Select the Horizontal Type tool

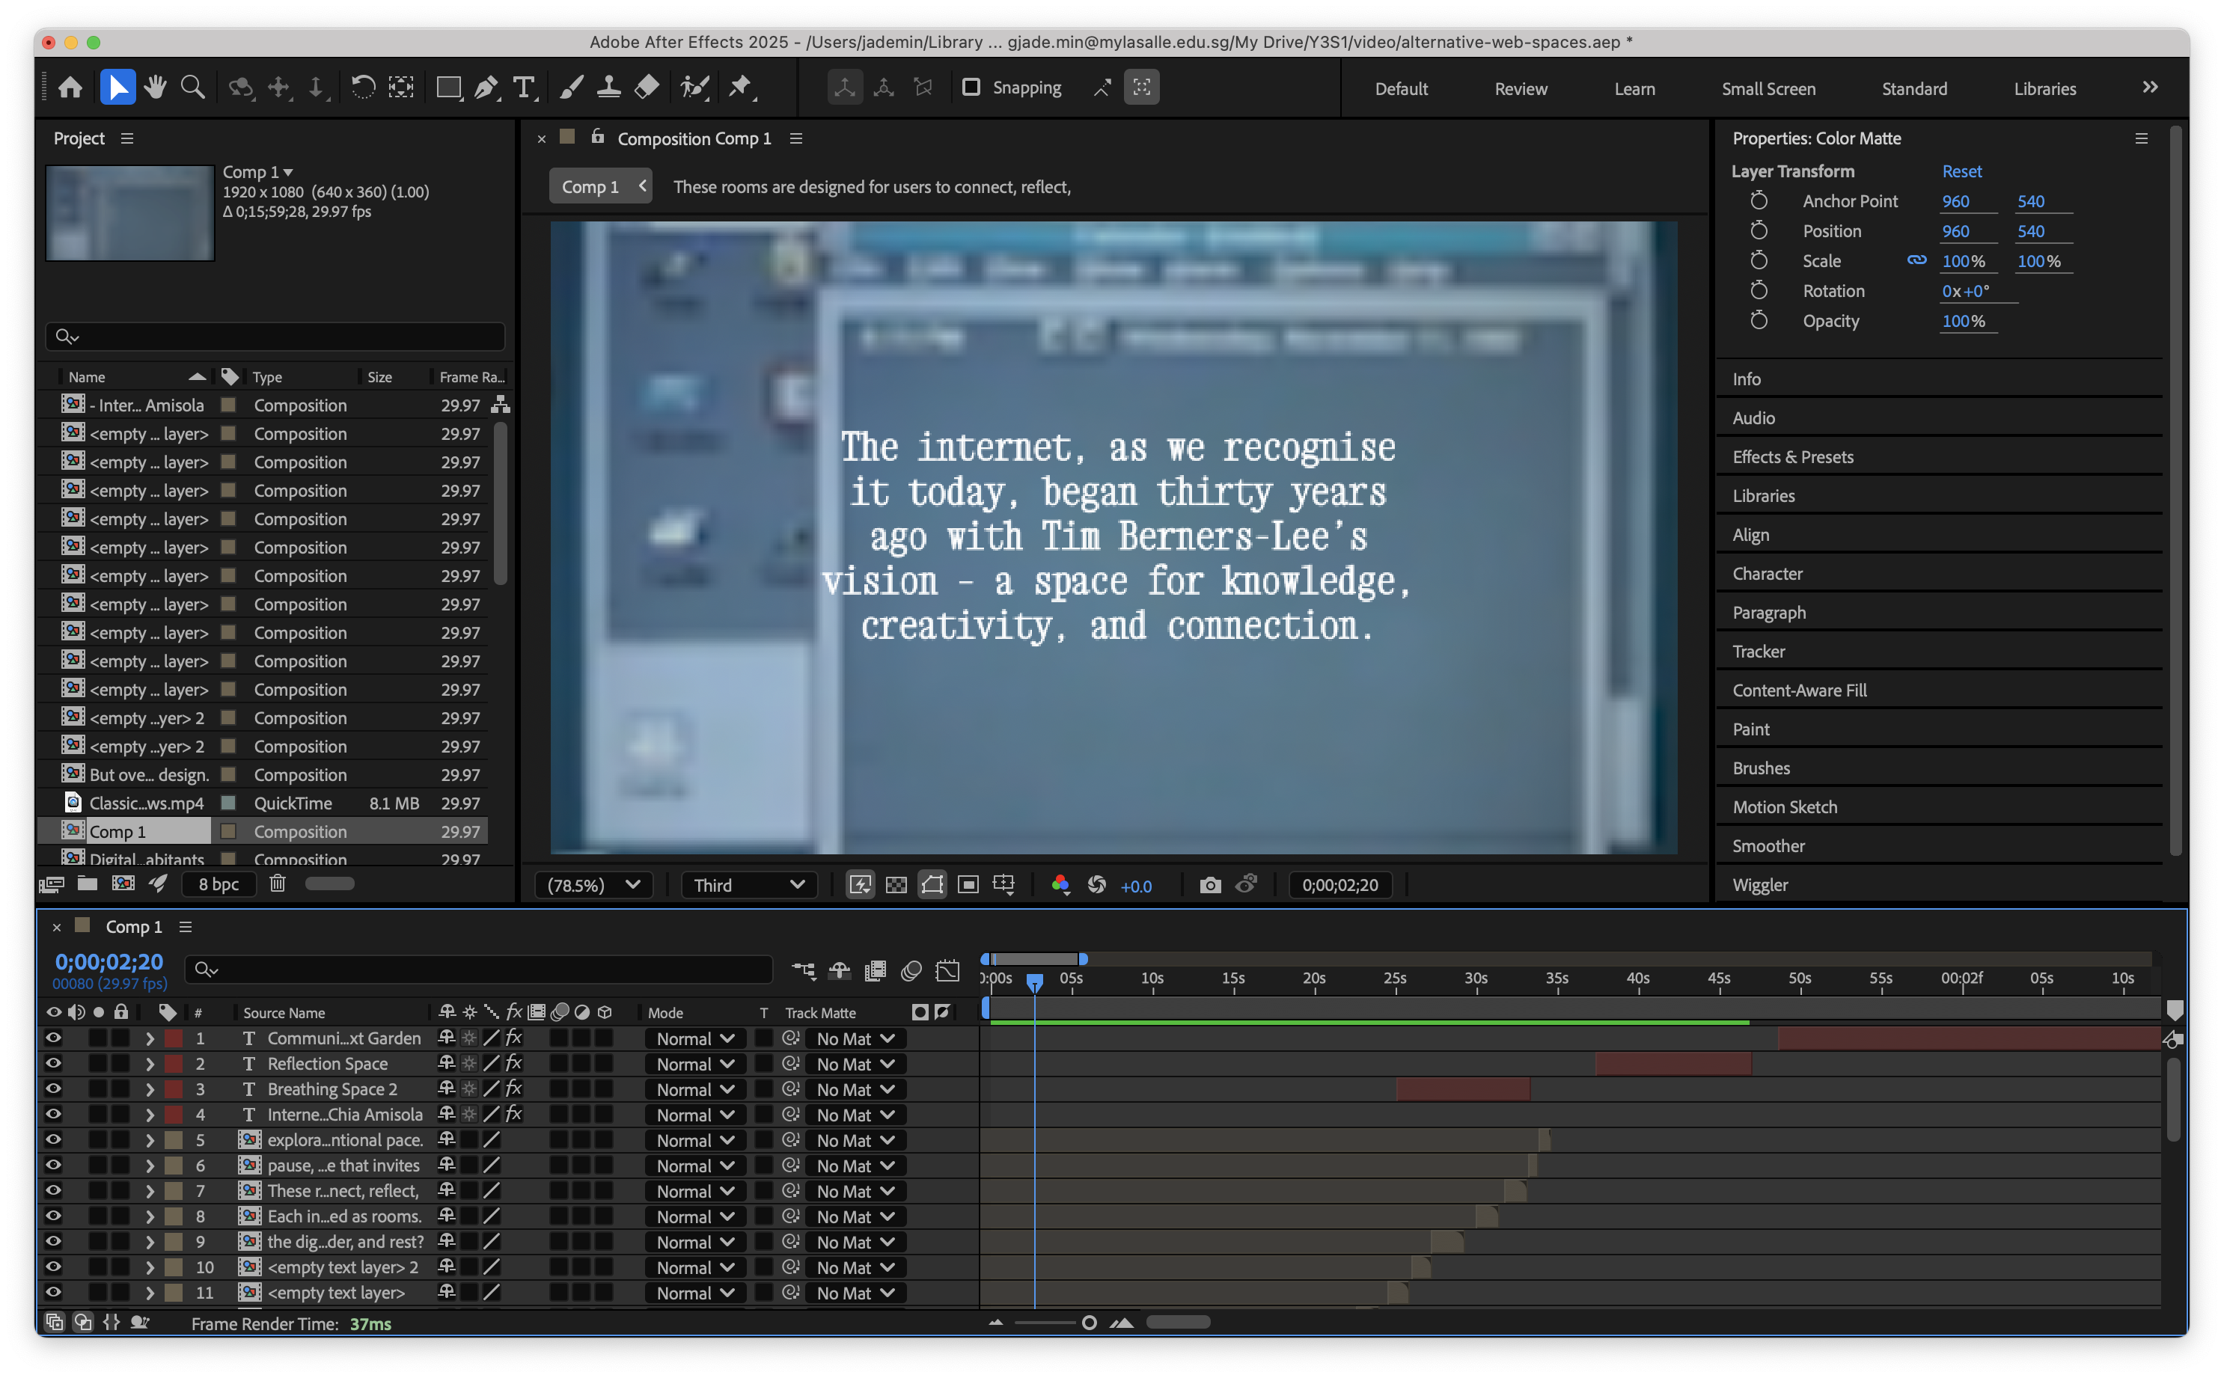pyautogui.click(x=523, y=88)
